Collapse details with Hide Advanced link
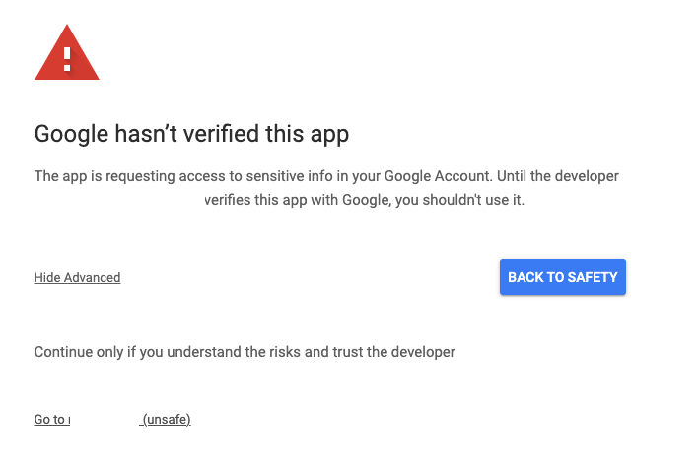This screenshot has width=700, height=462. click(77, 278)
